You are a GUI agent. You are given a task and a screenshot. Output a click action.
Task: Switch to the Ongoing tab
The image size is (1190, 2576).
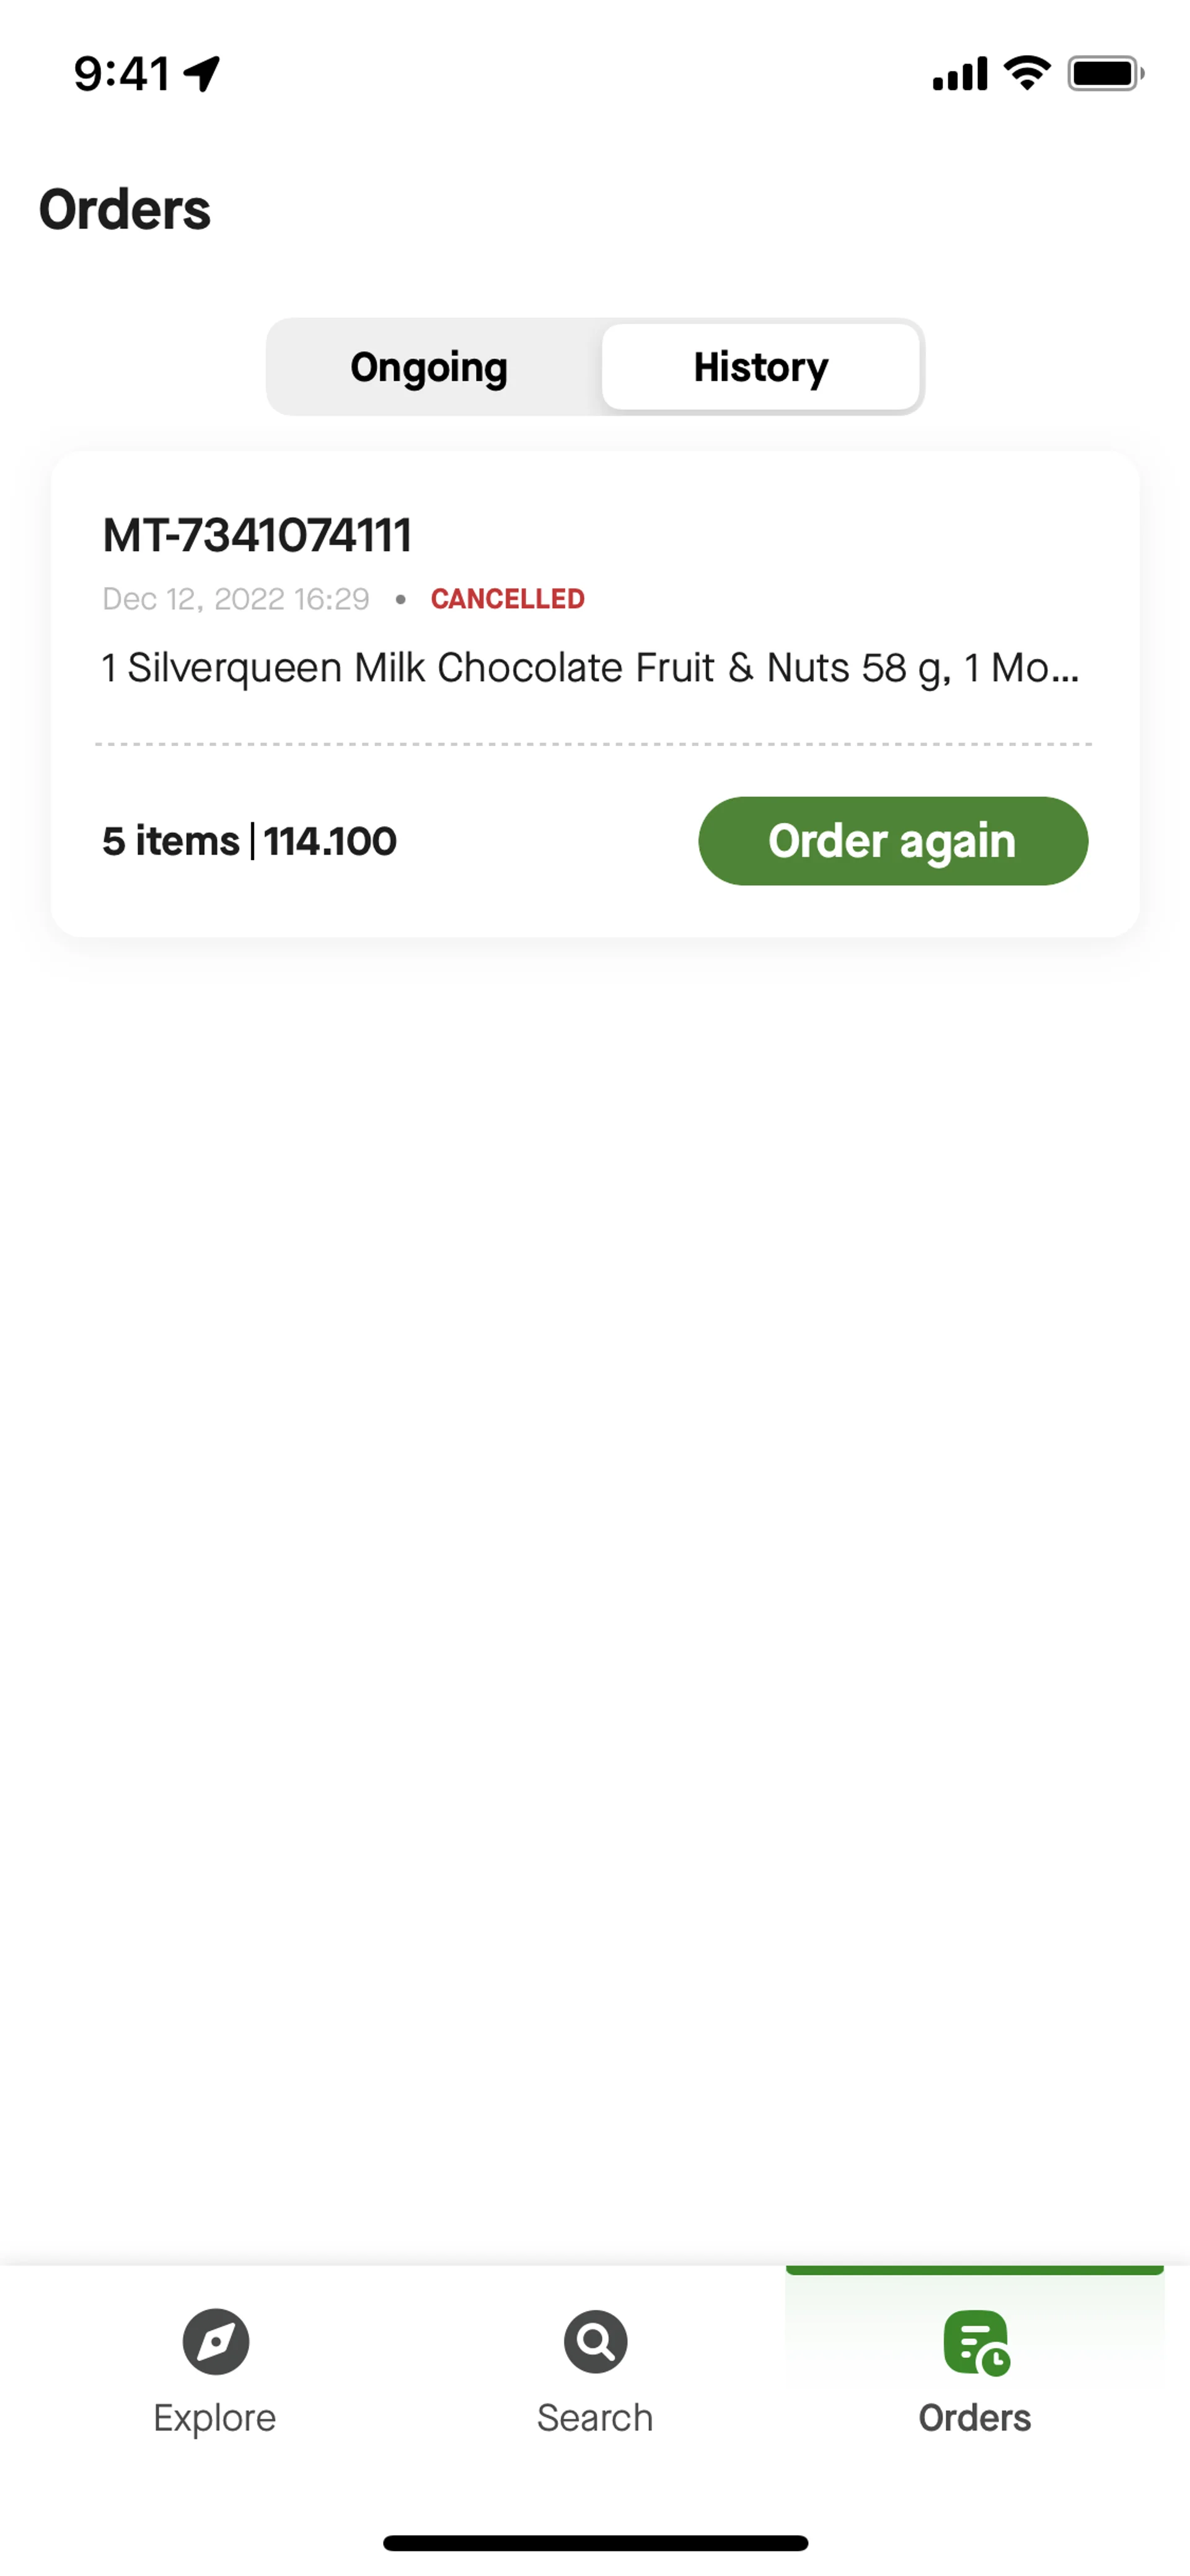pyautogui.click(x=429, y=367)
